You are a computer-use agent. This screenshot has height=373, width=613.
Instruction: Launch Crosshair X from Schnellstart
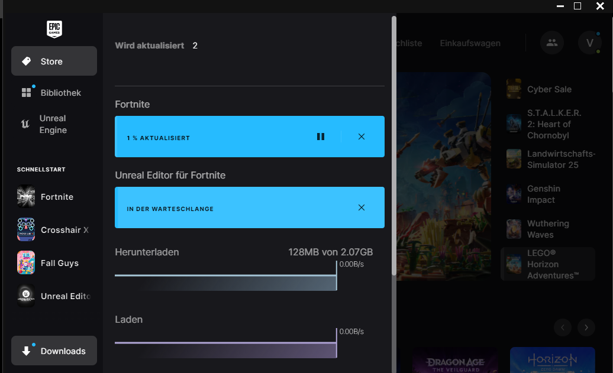(x=54, y=230)
